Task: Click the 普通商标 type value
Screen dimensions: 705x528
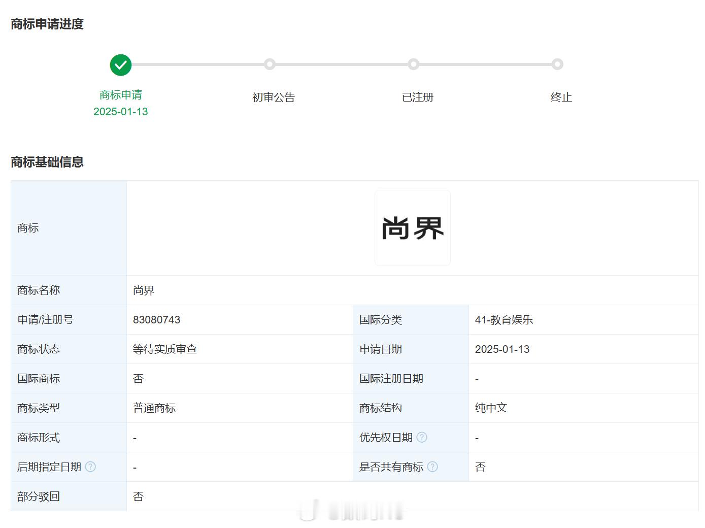Action: coord(154,408)
